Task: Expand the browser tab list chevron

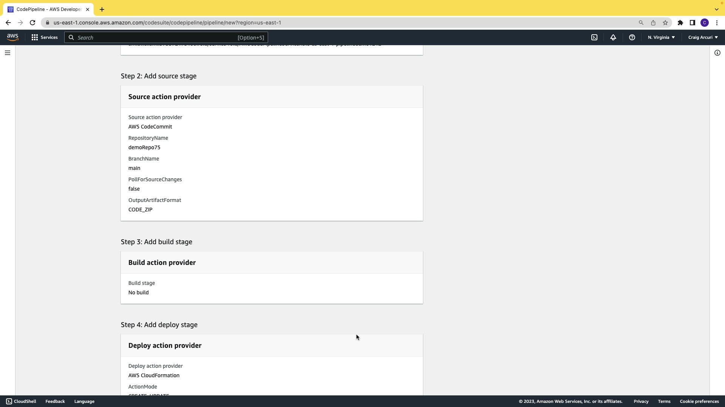Action: click(716, 9)
